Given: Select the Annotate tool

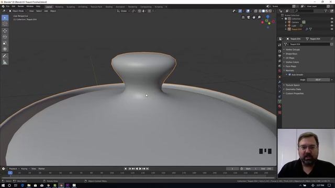Looking at the screenshot, I should coord(5,56).
